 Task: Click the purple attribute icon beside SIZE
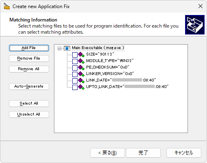point(81,54)
